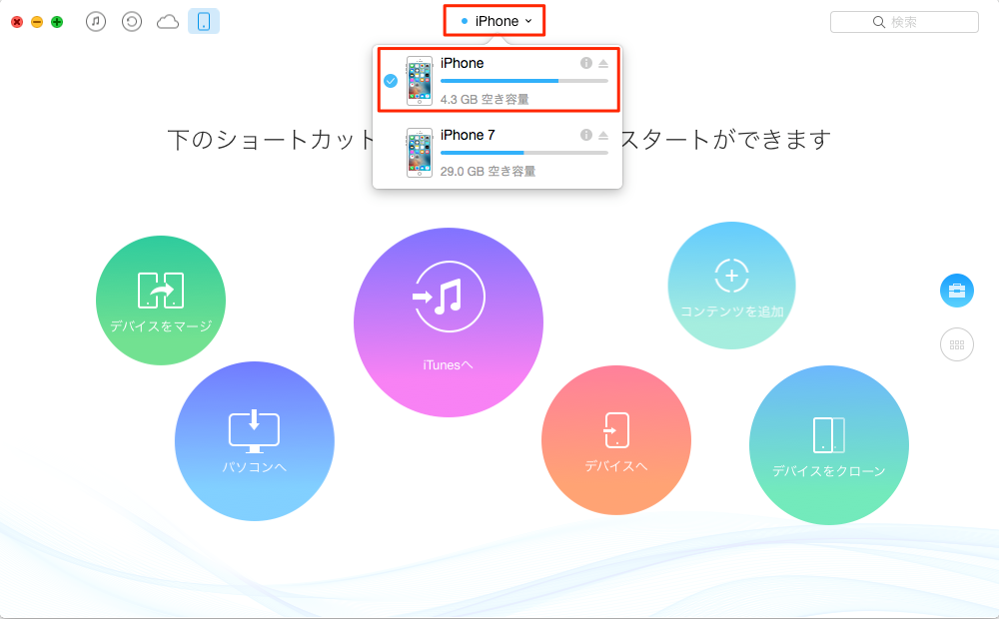Click the デバイスへ transfer to device button
The height and width of the screenshot is (619, 999).
click(x=616, y=440)
